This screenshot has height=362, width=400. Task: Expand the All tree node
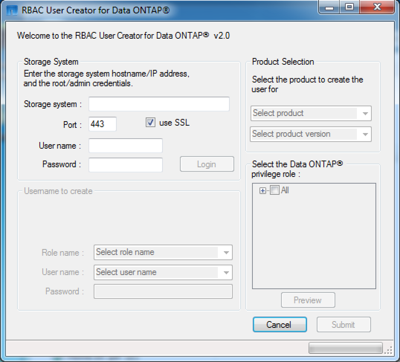pos(262,191)
